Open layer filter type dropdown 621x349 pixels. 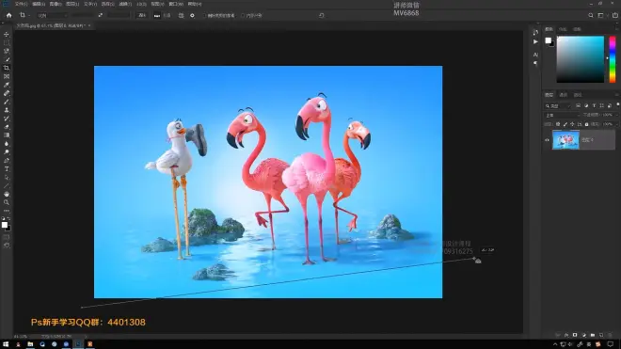click(x=558, y=105)
